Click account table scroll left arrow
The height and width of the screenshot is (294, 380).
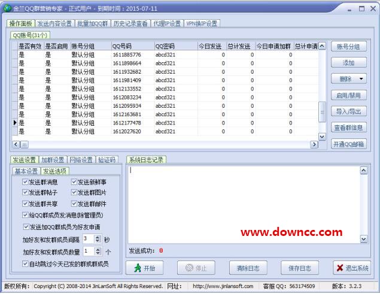coord(16,144)
